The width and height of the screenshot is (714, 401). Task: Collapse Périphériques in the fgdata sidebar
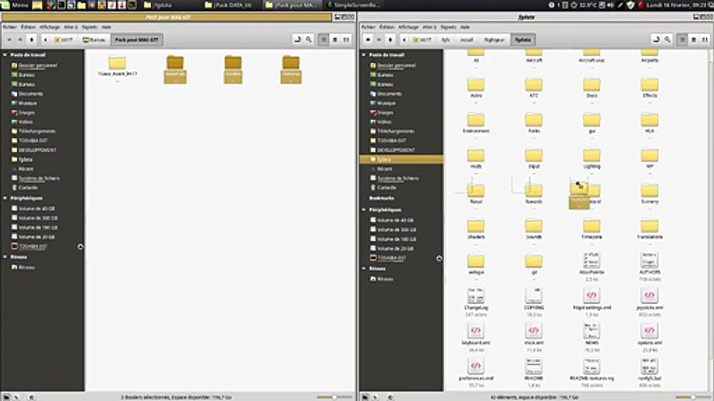point(364,210)
